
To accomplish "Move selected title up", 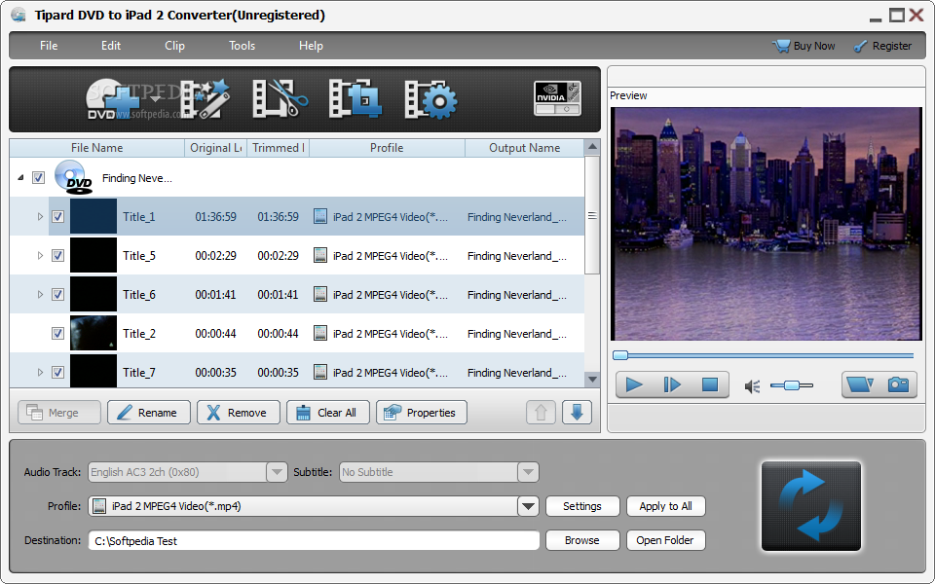I will (541, 413).
